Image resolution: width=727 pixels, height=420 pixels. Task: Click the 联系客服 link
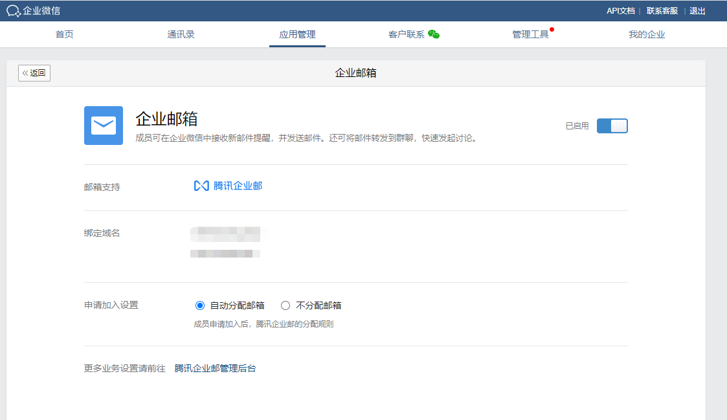662,11
